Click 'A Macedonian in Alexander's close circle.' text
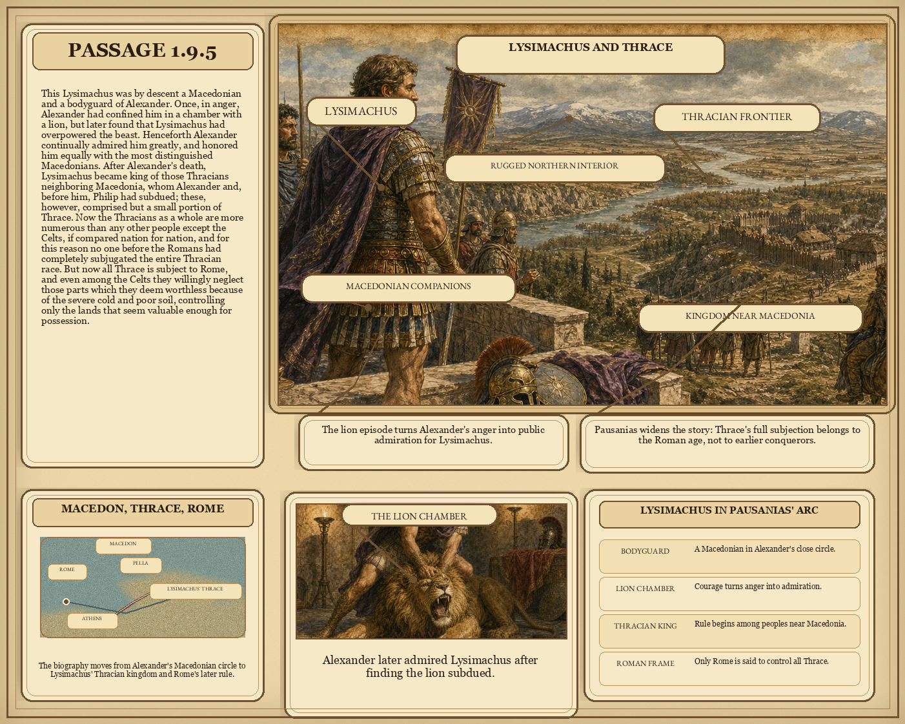The width and height of the screenshot is (905, 724). tap(765, 549)
